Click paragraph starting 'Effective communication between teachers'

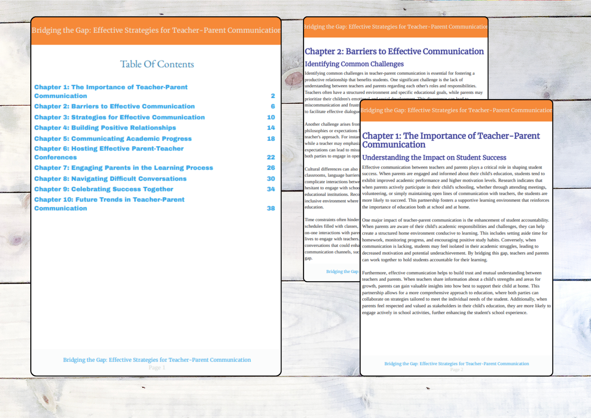456,187
